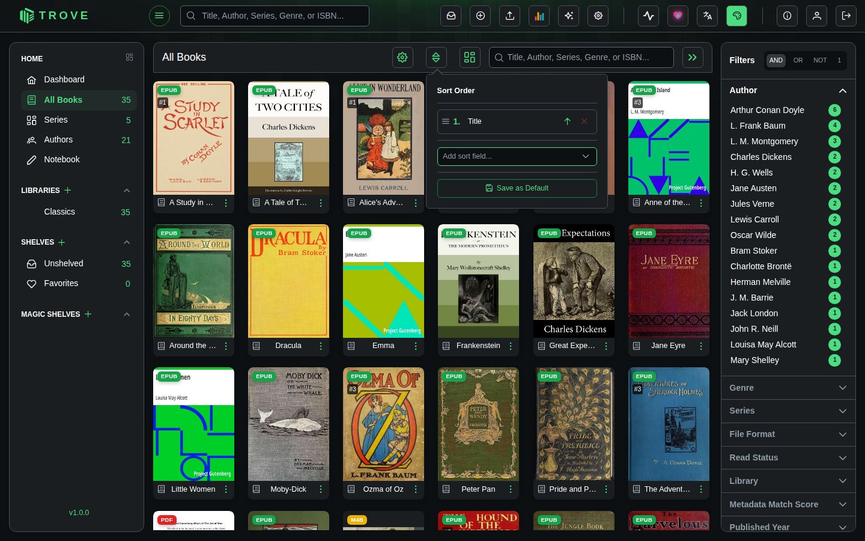Expand the Read Status filter section
Viewport: 865px width, 541px height.
coord(788,457)
